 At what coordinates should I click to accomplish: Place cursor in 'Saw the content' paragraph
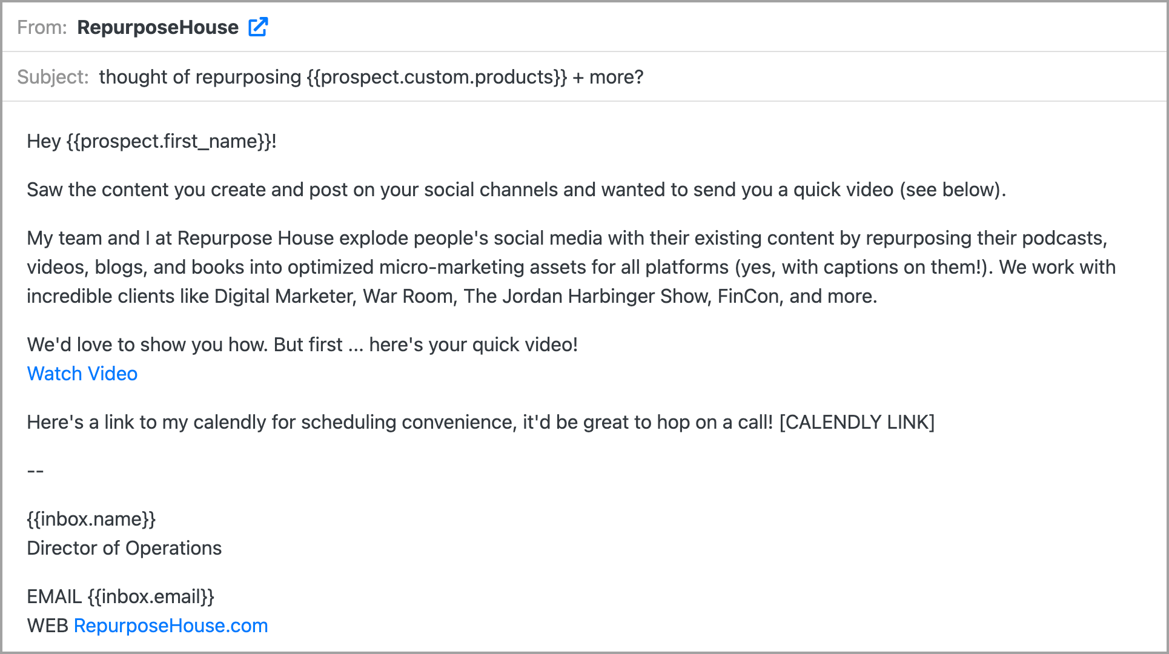coord(515,190)
